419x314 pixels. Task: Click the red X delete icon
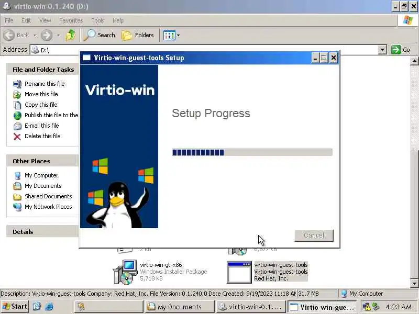pos(17,137)
